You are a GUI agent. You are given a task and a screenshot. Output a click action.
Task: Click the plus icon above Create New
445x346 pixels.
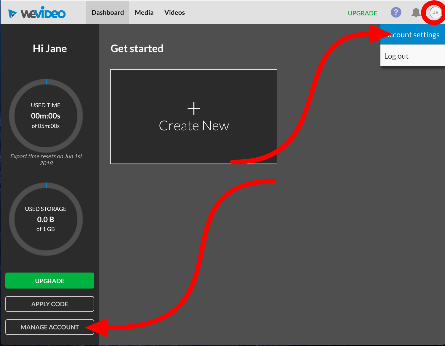coord(194,108)
